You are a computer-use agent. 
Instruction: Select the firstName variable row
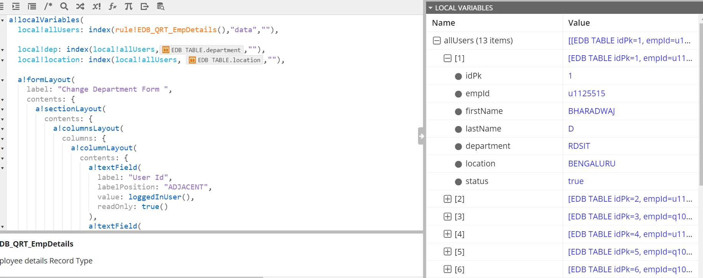pyautogui.click(x=562, y=111)
